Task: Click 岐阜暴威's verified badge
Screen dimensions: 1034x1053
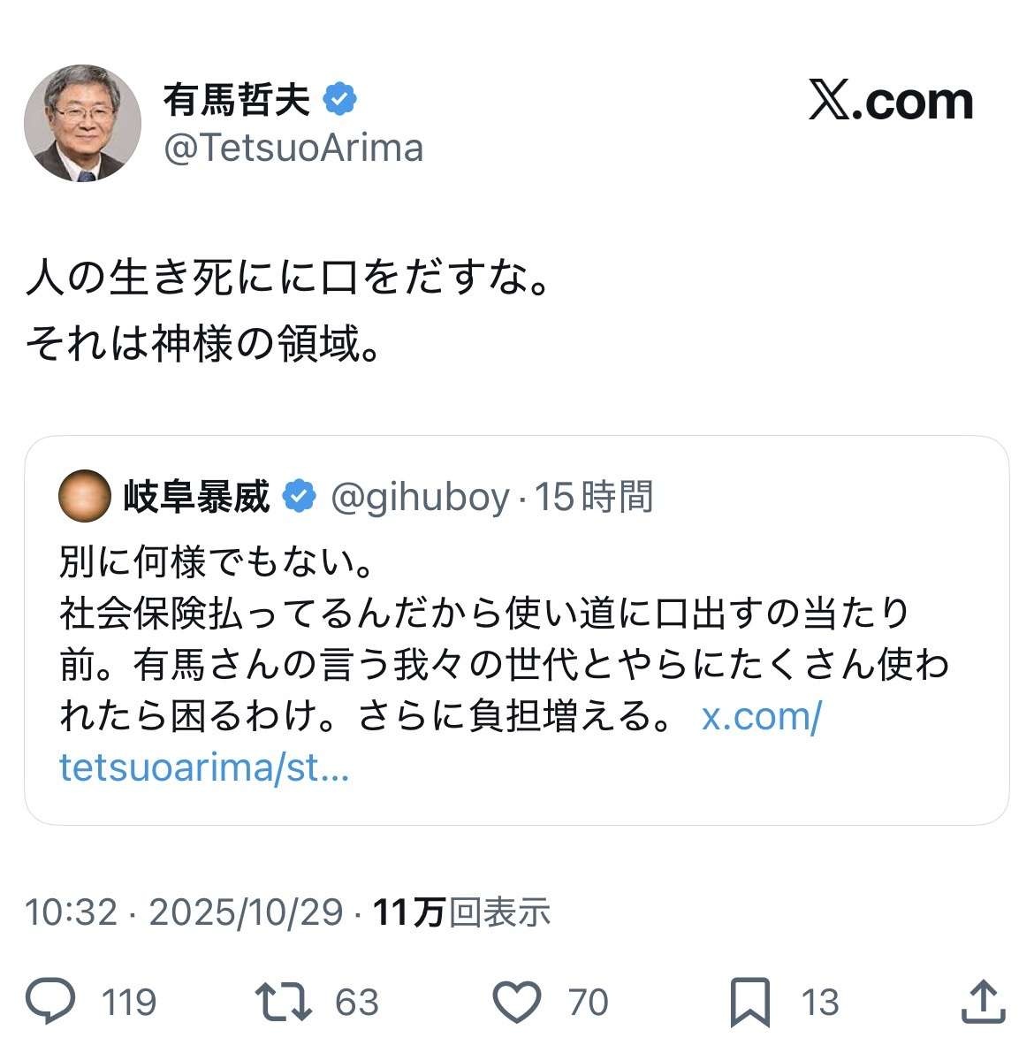Action: click(299, 497)
